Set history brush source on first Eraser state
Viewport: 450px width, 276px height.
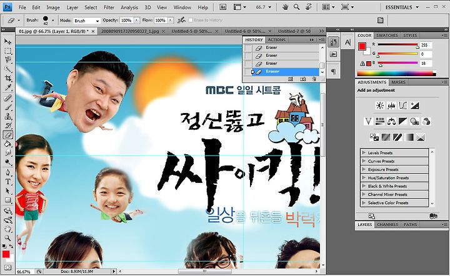tap(247, 47)
